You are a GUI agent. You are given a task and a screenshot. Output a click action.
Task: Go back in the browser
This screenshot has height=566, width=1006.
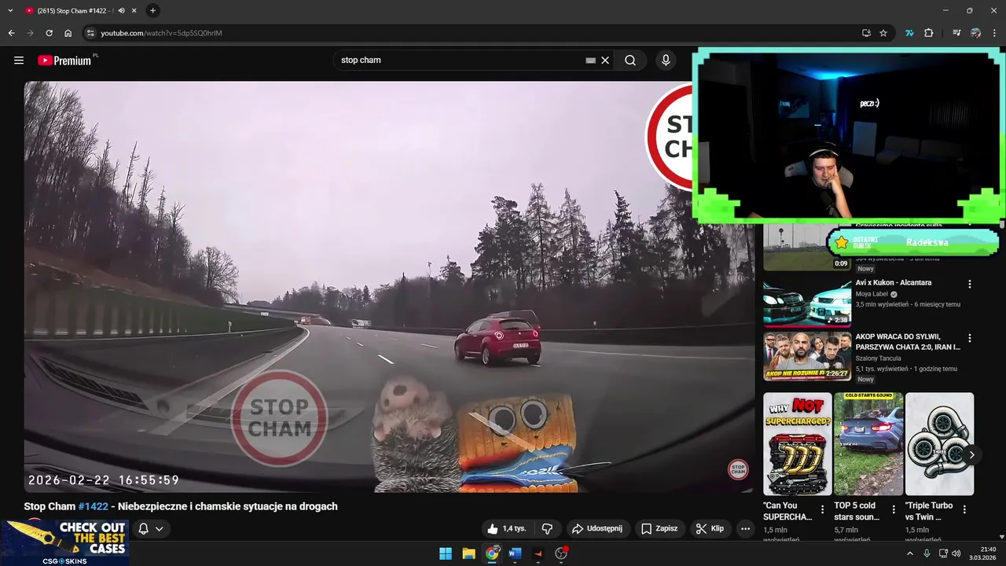(11, 33)
